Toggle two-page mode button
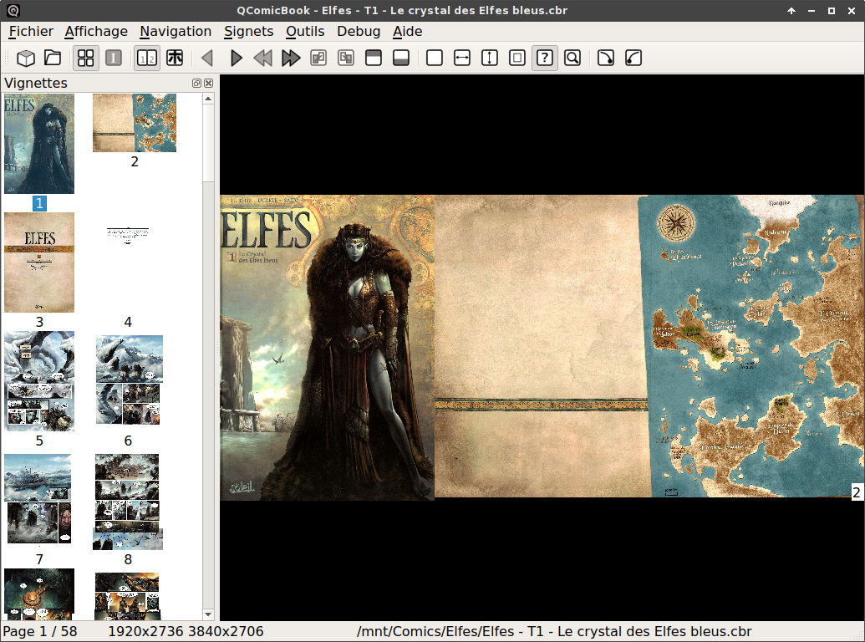865x642 pixels. point(147,58)
